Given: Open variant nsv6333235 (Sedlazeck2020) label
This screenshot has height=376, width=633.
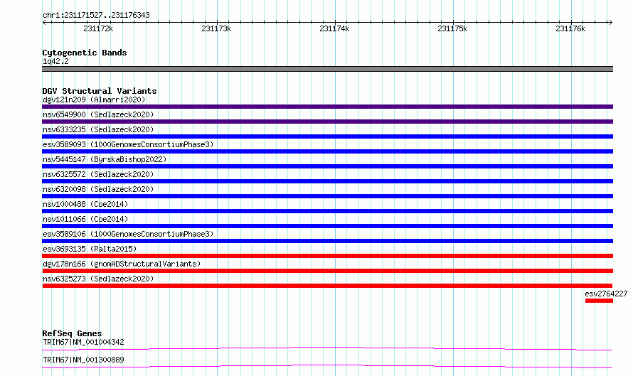Looking at the screenshot, I should coord(98,129).
